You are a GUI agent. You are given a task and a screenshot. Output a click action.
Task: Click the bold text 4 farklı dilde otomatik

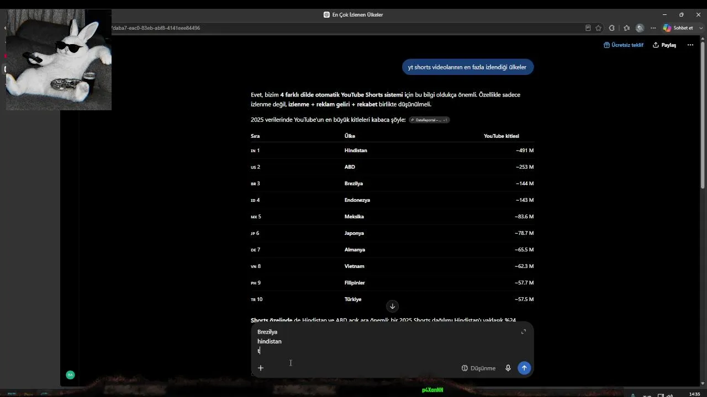click(310, 95)
